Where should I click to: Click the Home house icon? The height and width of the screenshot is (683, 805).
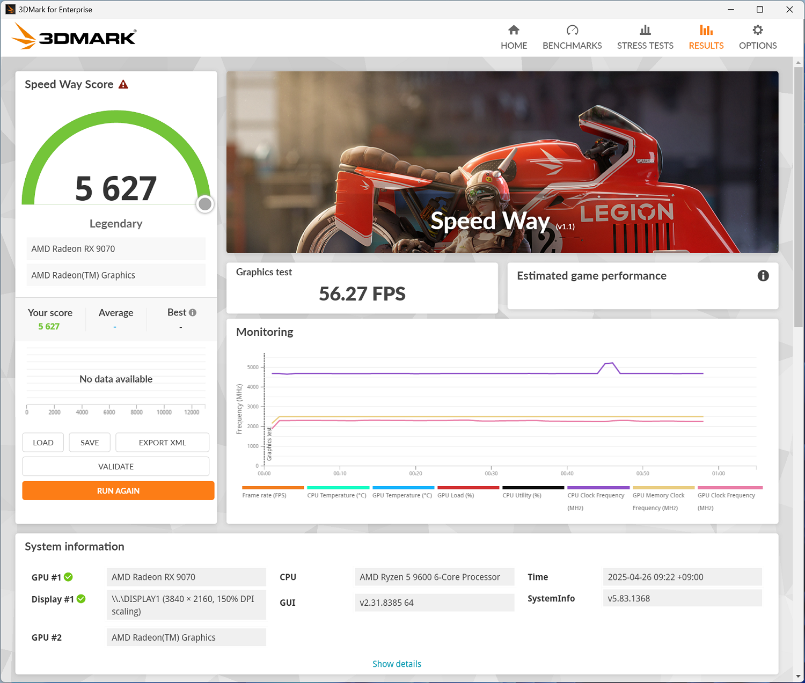[x=514, y=30]
